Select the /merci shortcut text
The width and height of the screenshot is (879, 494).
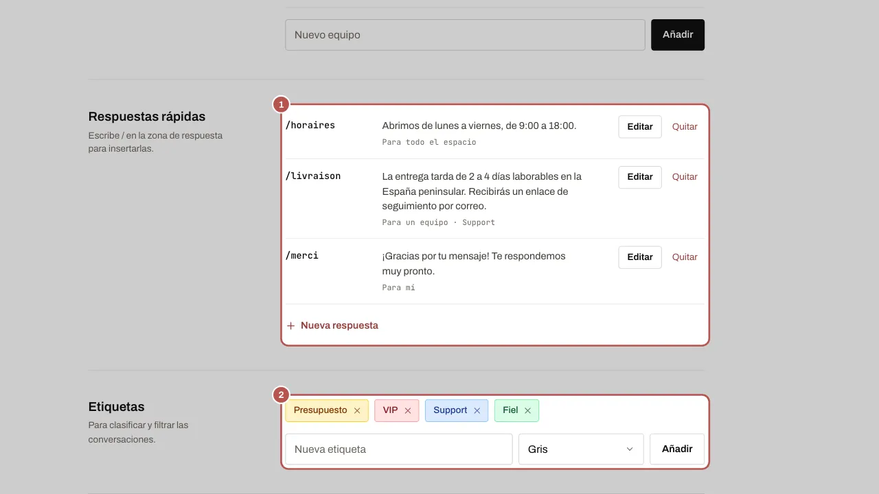(302, 256)
